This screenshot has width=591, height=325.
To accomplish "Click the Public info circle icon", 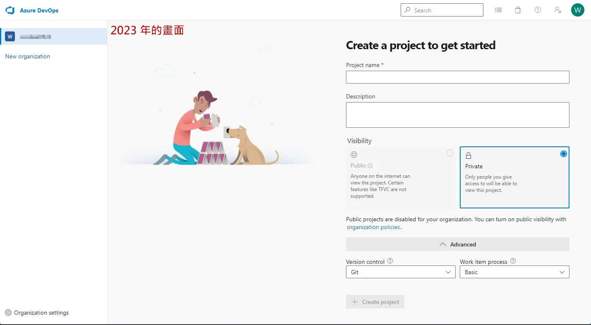I will point(371,165).
